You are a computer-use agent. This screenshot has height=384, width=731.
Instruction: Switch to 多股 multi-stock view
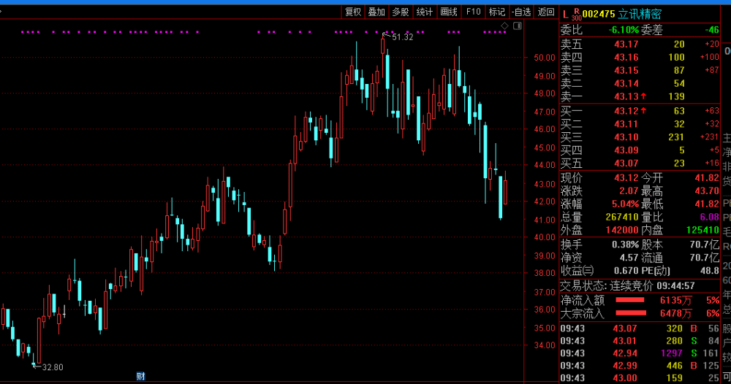click(x=401, y=12)
